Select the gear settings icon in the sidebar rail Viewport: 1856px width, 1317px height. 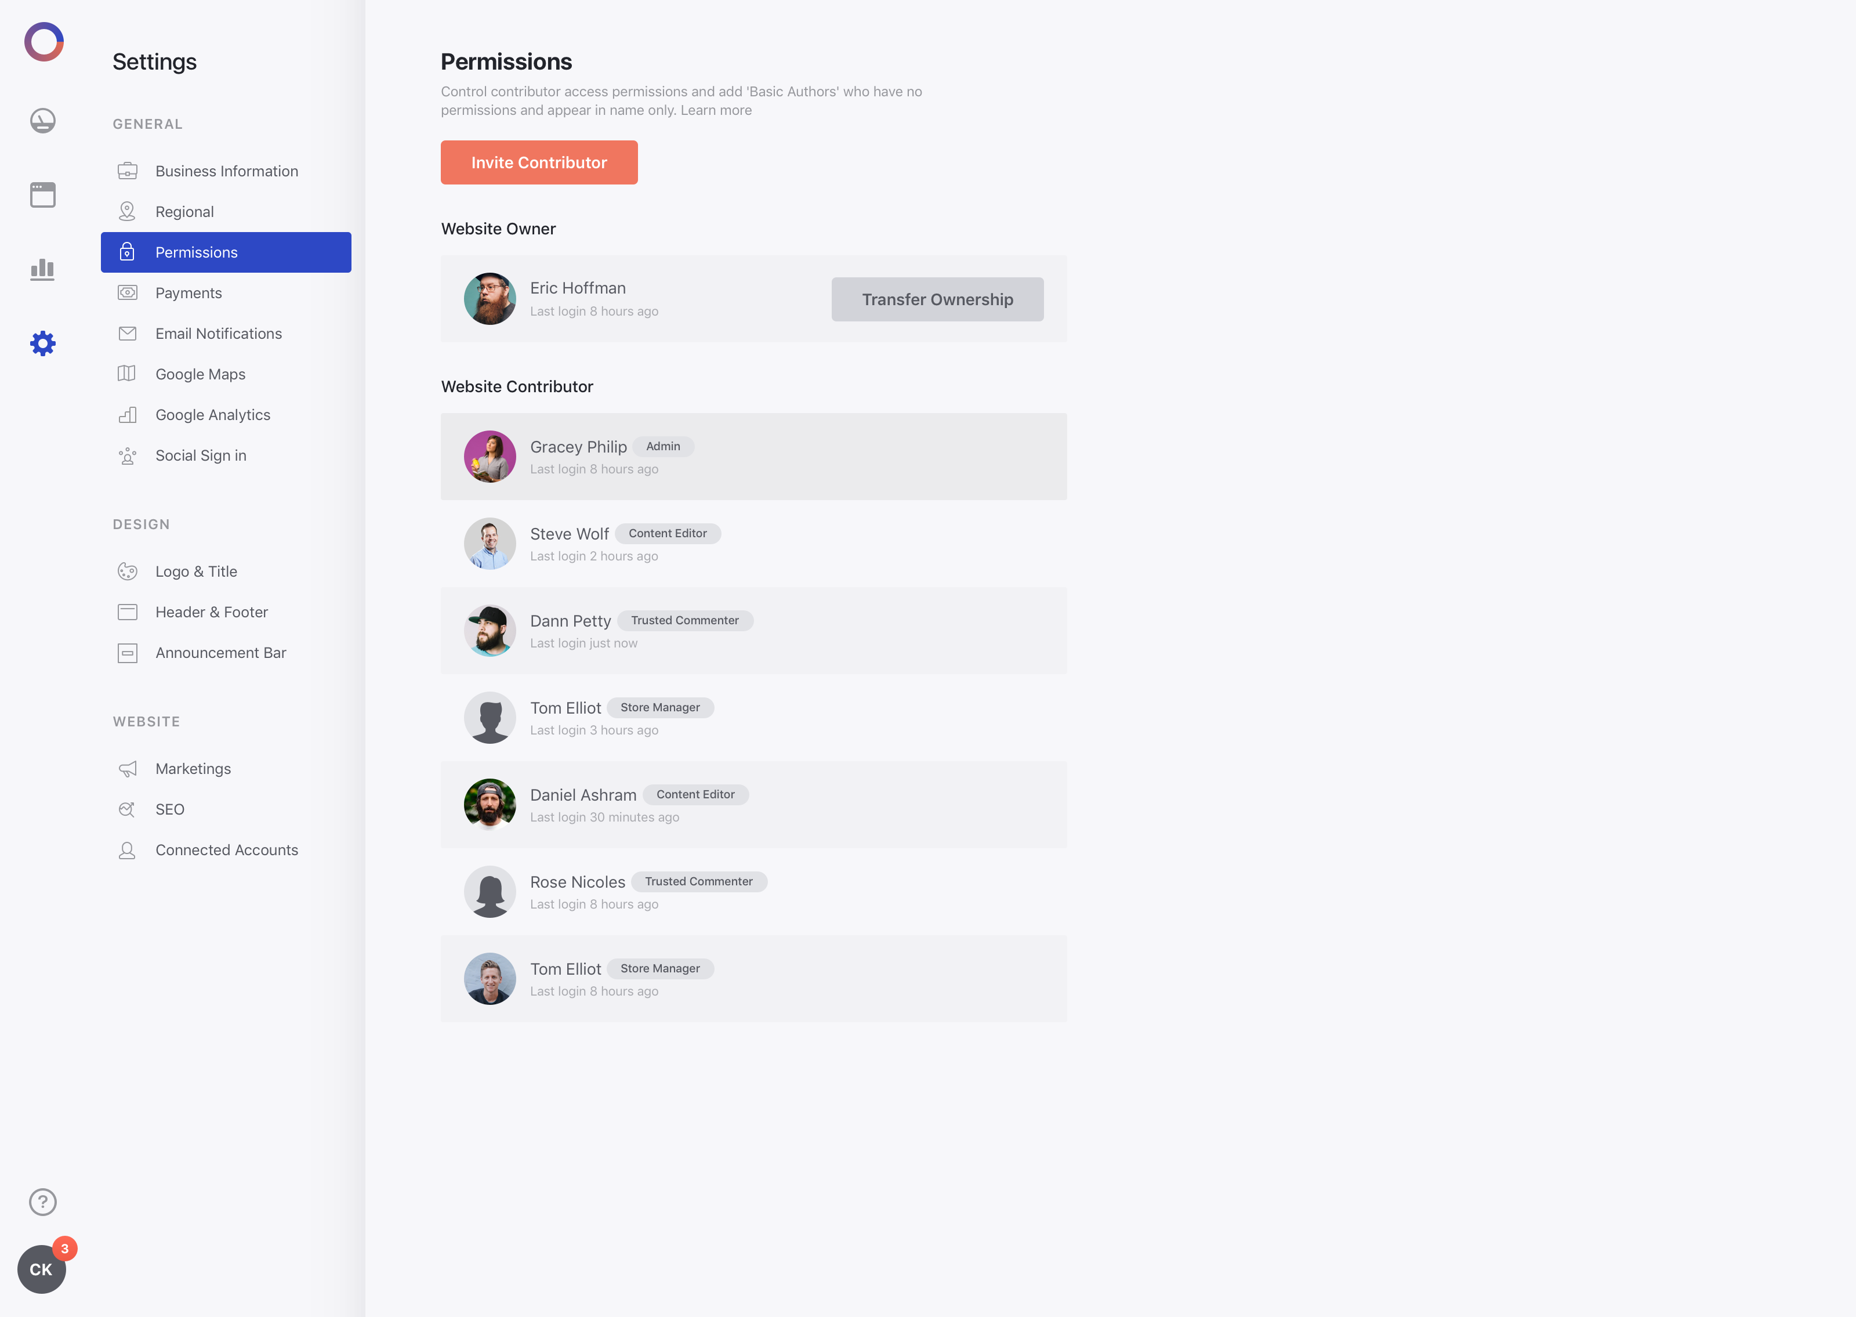42,343
